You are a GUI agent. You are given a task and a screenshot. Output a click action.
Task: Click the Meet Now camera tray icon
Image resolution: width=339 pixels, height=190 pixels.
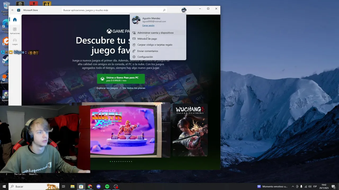297,187
